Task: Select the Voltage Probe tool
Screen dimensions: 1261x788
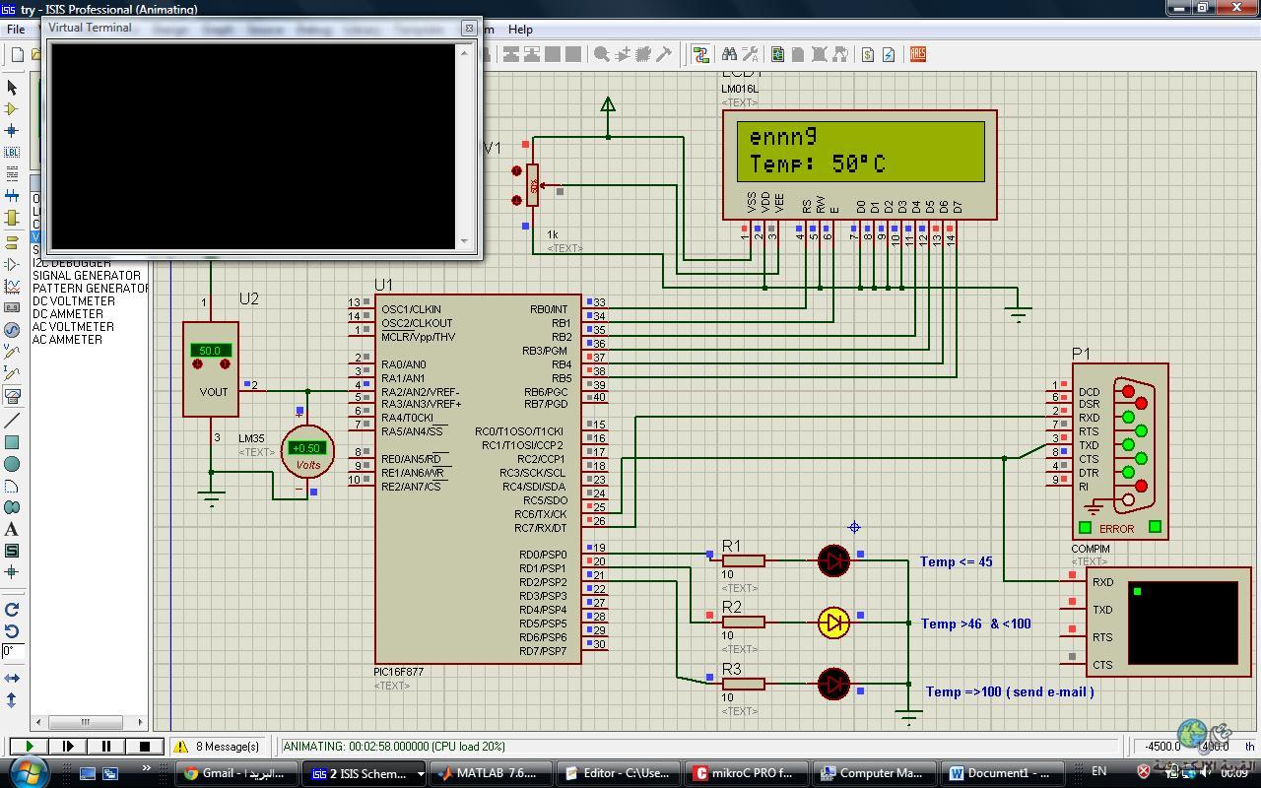Action: 12,351
